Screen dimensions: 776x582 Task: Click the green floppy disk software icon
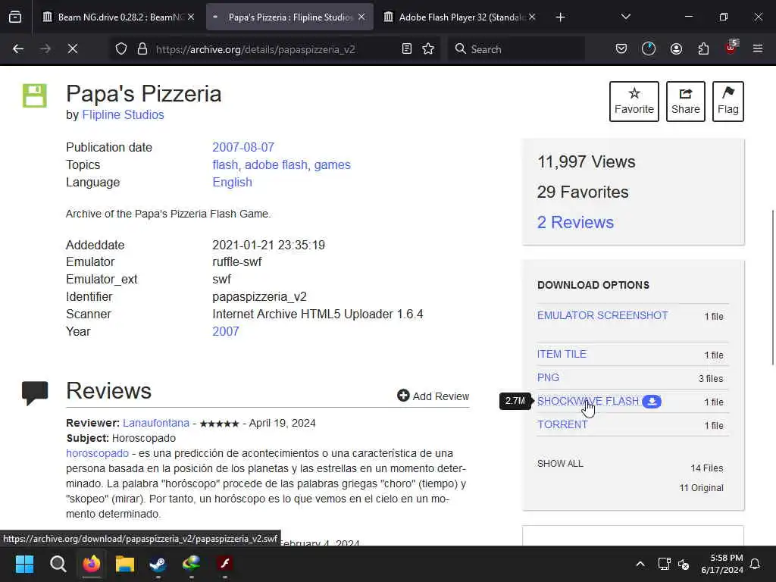pyautogui.click(x=35, y=95)
